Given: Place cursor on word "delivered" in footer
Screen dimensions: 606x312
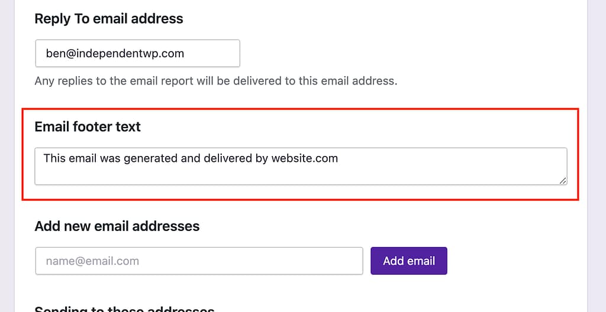Looking at the screenshot, I should tap(228, 158).
